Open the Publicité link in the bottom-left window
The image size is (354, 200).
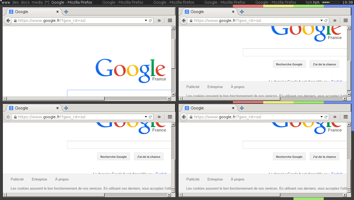pos(17,179)
